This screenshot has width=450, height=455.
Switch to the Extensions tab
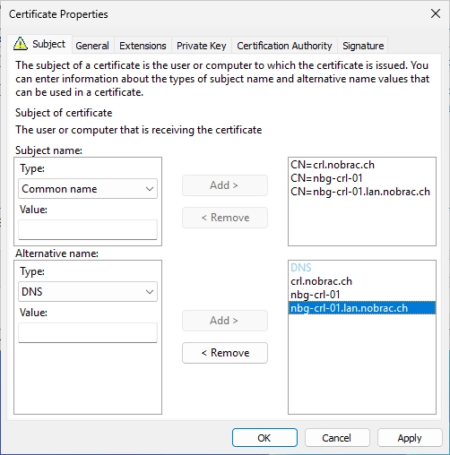tap(143, 46)
